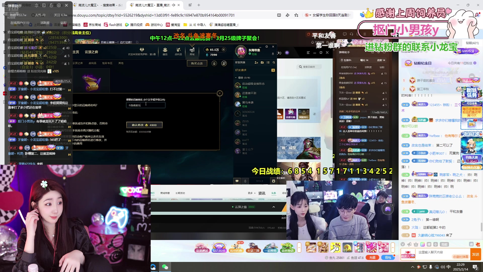Toggle the browser tab mute speaker icon

[x=174, y=5]
